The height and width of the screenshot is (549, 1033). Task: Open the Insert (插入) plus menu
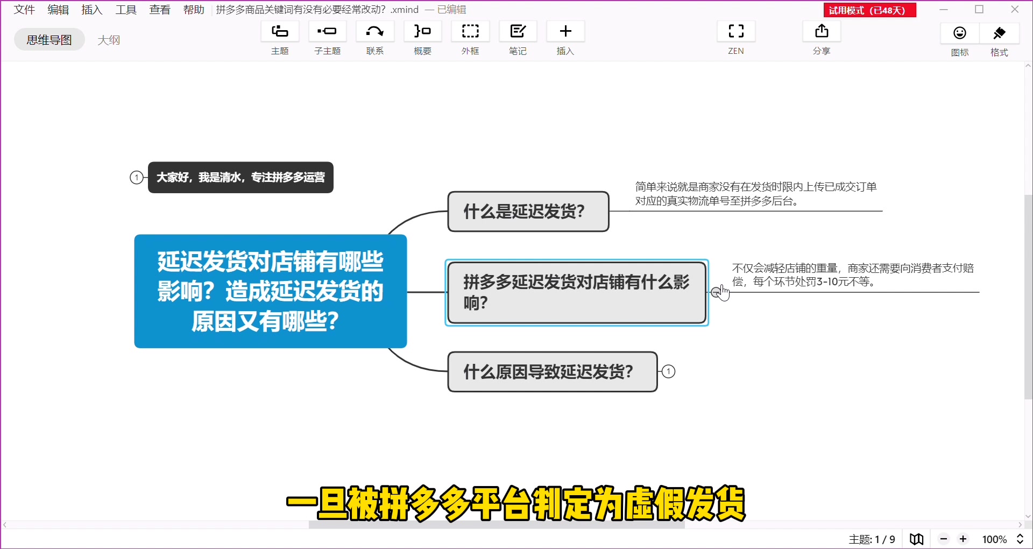pyautogui.click(x=565, y=32)
